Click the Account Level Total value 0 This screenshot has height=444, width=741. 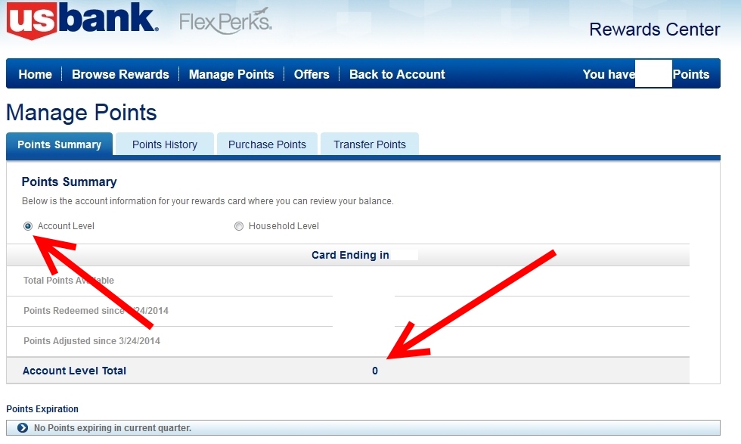[x=375, y=371]
